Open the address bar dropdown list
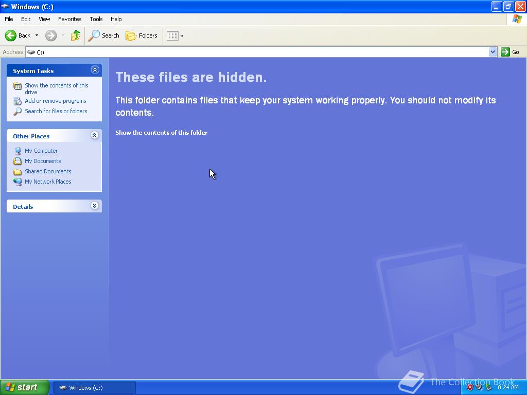 click(493, 52)
